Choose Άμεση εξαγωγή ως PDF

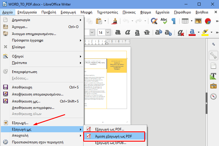[x=114, y=136]
